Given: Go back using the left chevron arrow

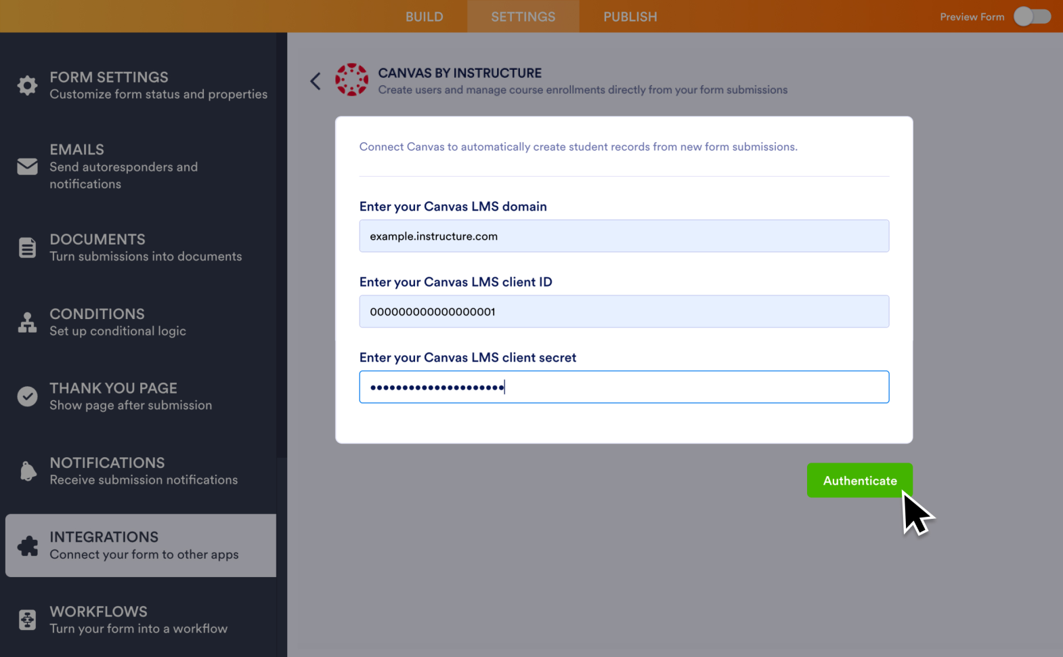Looking at the screenshot, I should pos(316,81).
